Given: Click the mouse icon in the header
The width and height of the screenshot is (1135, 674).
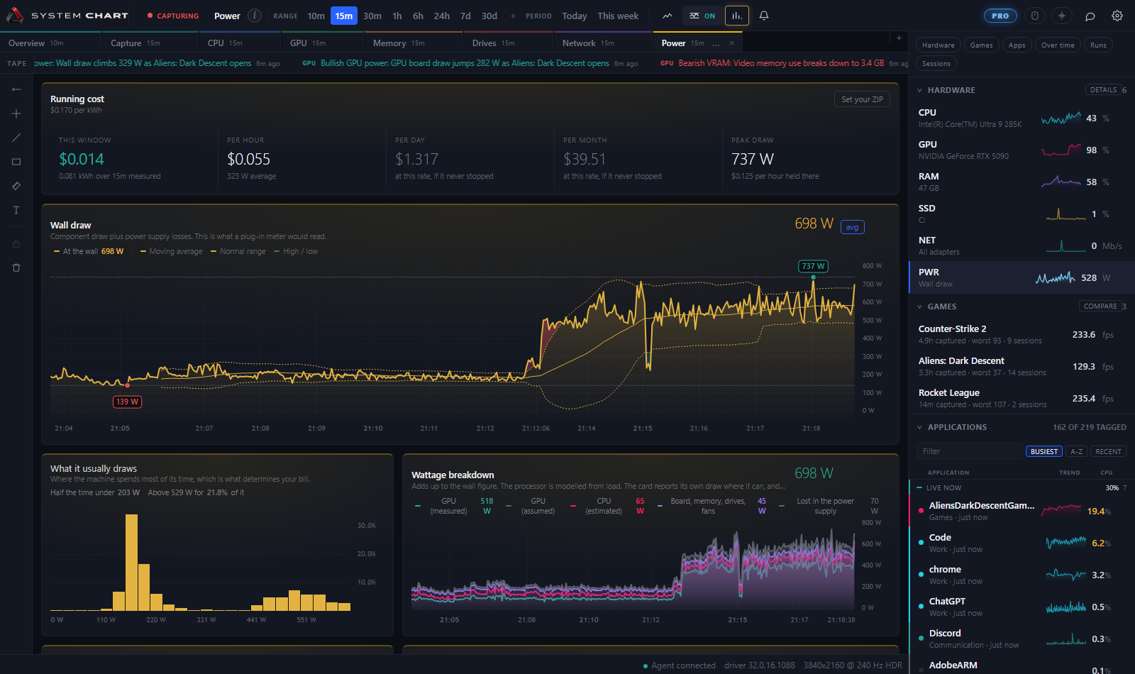Looking at the screenshot, I should pyautogui.click(x=1035, y=16).
